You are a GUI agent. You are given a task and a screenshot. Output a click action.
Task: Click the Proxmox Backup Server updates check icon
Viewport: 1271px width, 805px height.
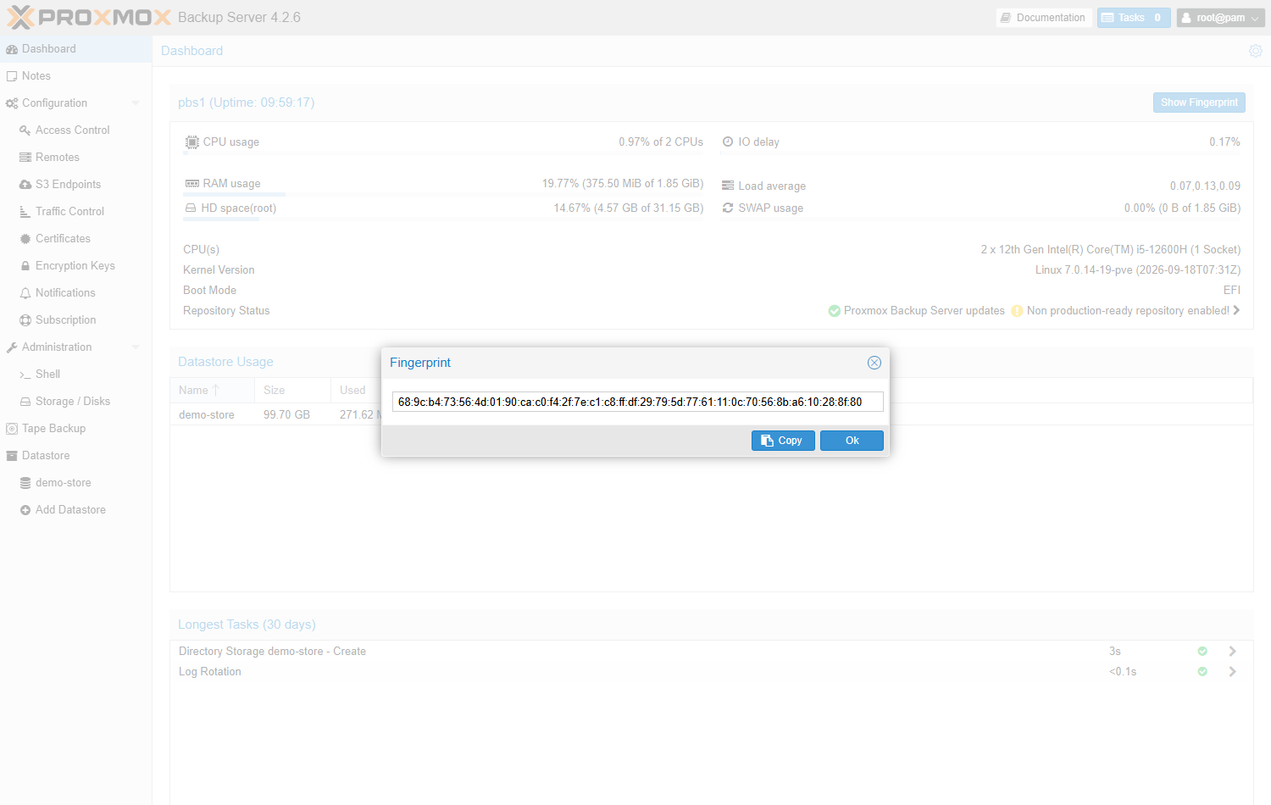pyautogui.click(x=835, y=311)
